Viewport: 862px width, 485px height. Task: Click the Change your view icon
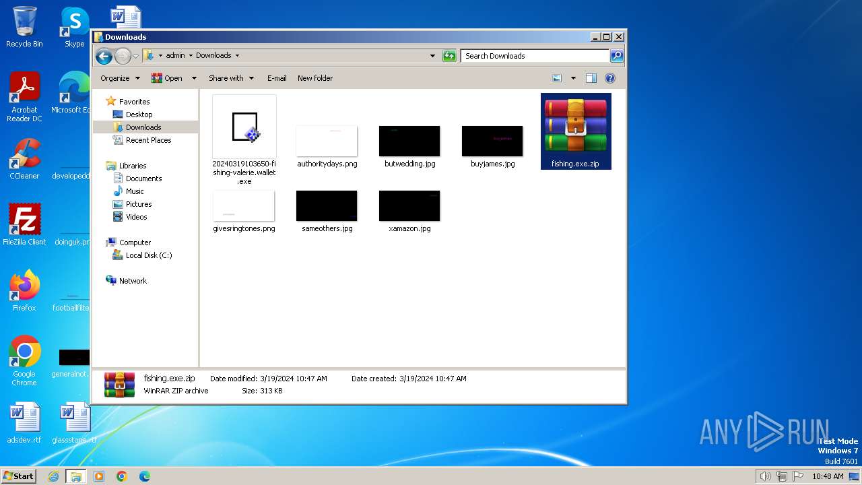tap(557, 78)
